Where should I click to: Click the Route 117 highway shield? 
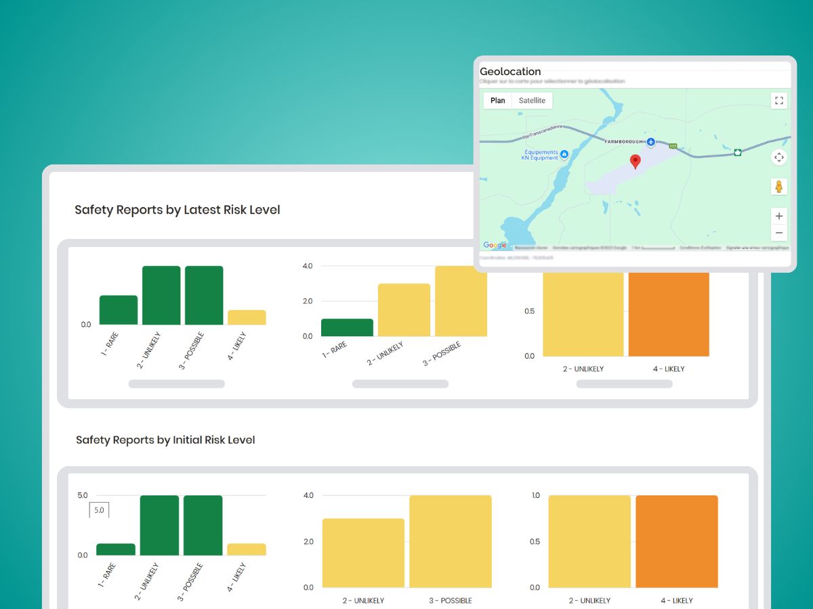[673, 146]
